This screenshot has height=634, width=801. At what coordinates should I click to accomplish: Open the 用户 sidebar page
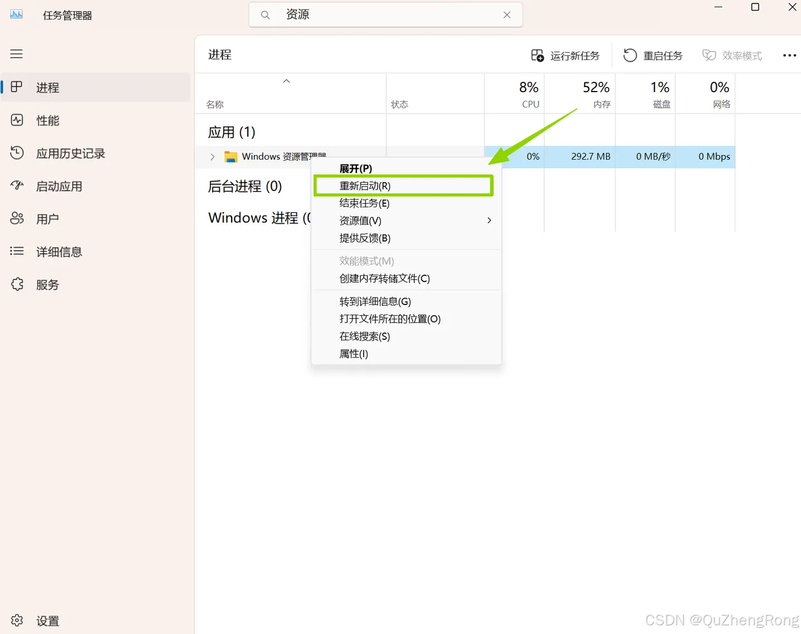point(96,219)
